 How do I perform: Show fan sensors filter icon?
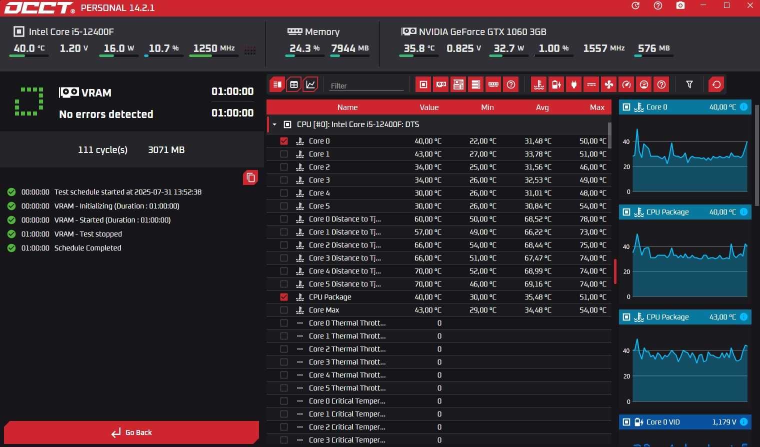point(609,84)
